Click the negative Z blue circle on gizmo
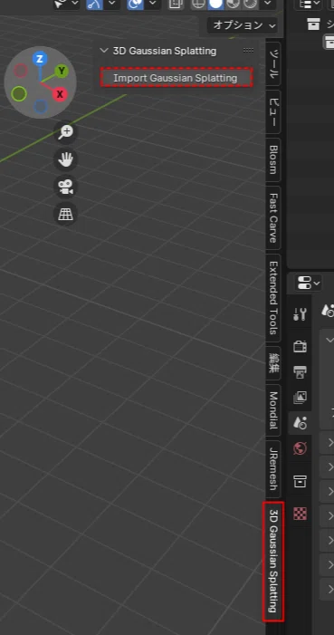Image resolution: width=334 pixels, height=635 pixels. [41, 107]
